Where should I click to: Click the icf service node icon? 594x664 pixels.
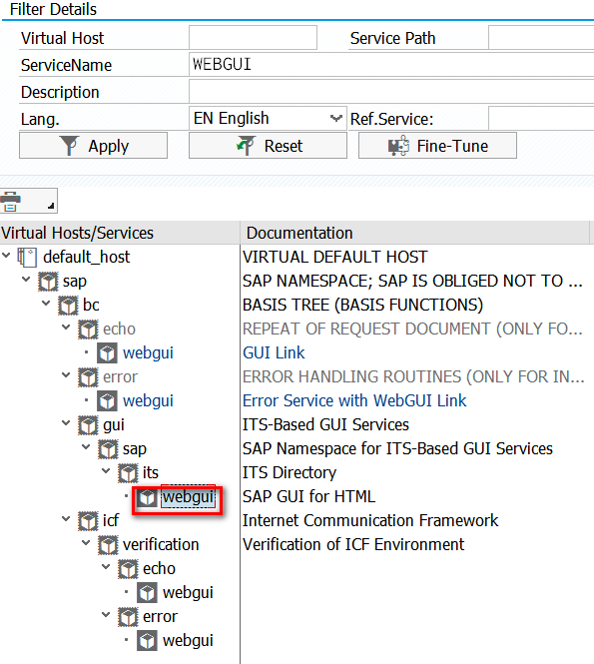(x=88, y=521)
